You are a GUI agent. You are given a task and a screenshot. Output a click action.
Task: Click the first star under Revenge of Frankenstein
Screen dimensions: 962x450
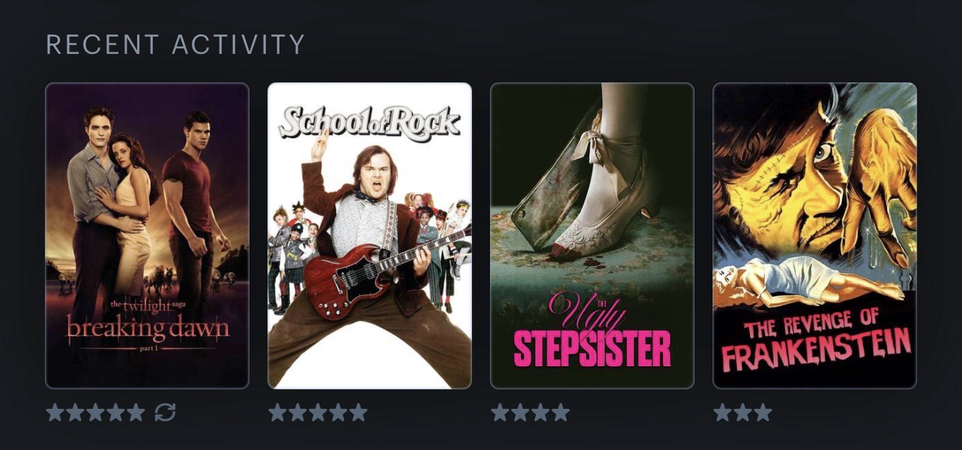pos(722,412)
